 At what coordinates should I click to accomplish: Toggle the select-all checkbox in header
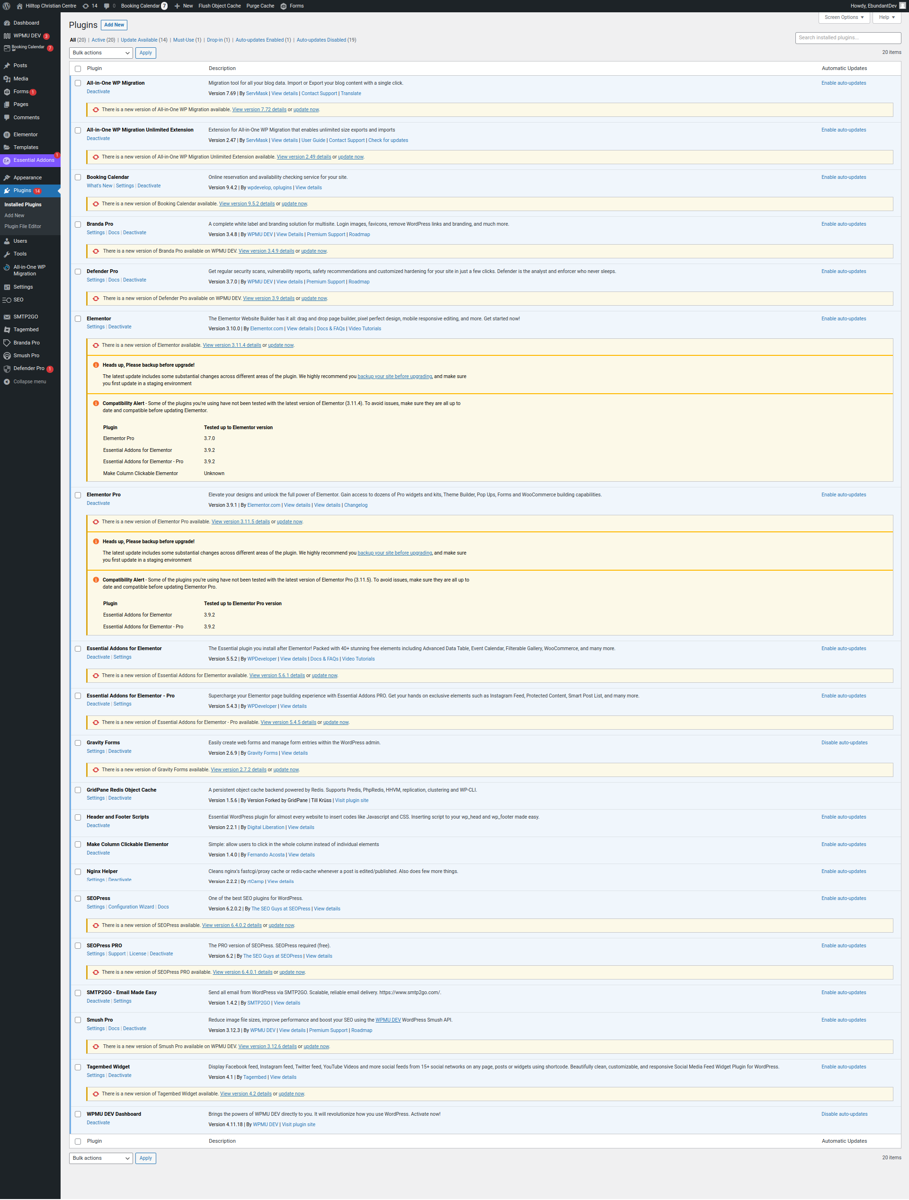[78, 69]
